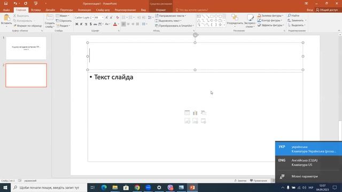Insert chart icon in content placeholder
This screenshot has height=192, width=342.
click(x=195, y=113)
